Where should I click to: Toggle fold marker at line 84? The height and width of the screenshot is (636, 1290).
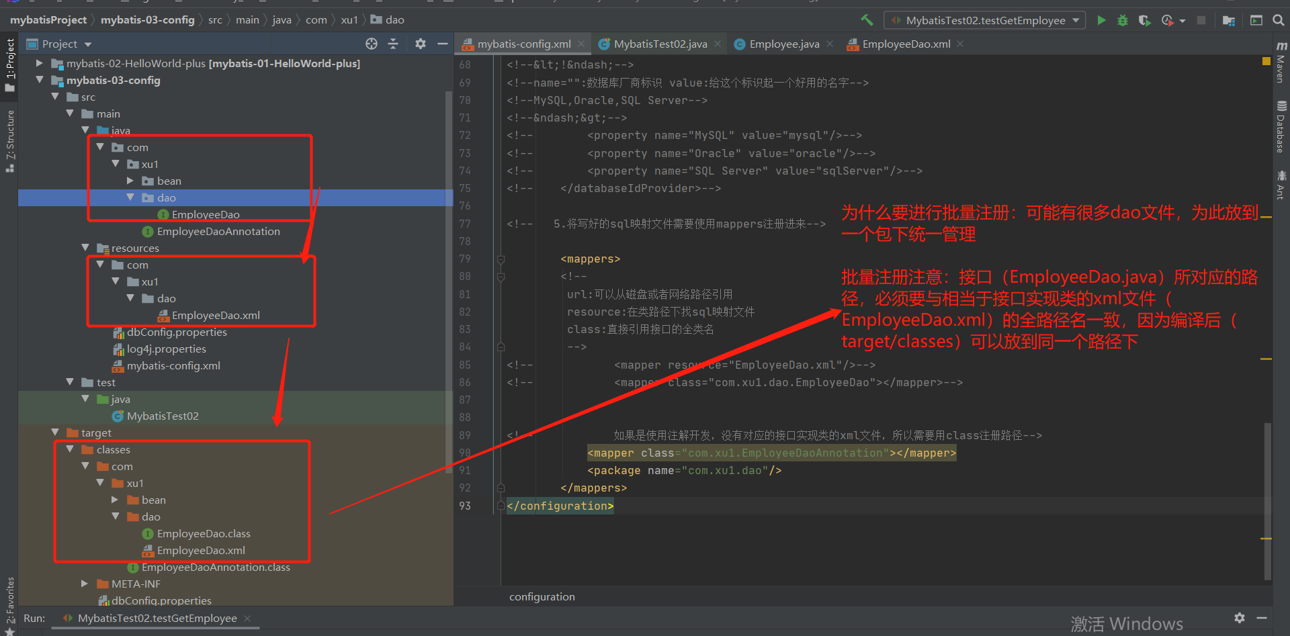[x=501, y=347]
